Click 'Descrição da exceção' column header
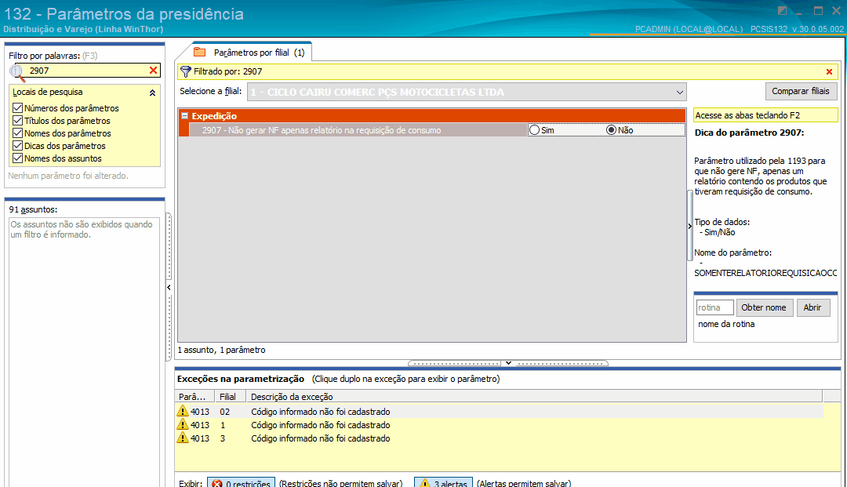The width and height of the screenshot is (847, 487). click(535, 396)
